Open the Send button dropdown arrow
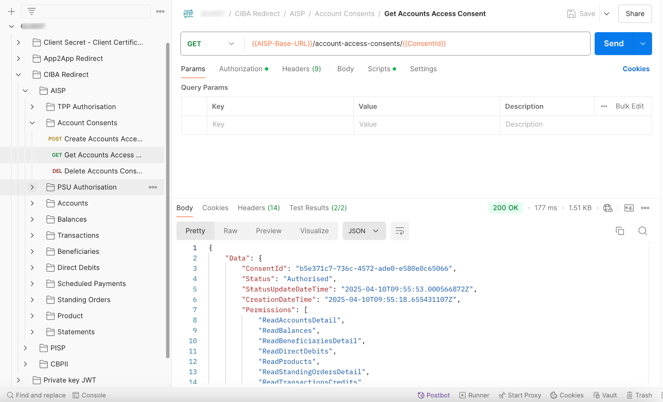Viewport: 663px width, 402px height. (642, 44)
